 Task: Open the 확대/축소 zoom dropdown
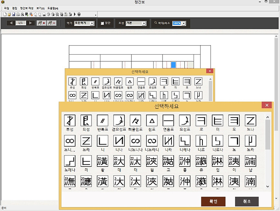tap(183, 23)
